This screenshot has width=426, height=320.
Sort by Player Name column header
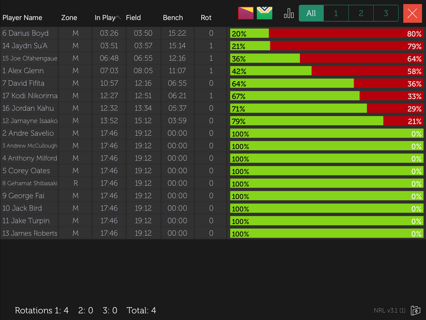(x=22, y=18)
